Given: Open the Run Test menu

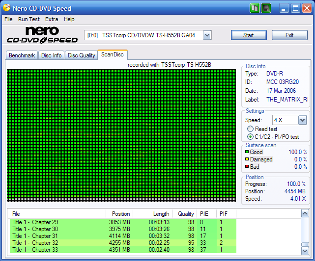Looking at the screenshot, I should [x=29, y=19].
